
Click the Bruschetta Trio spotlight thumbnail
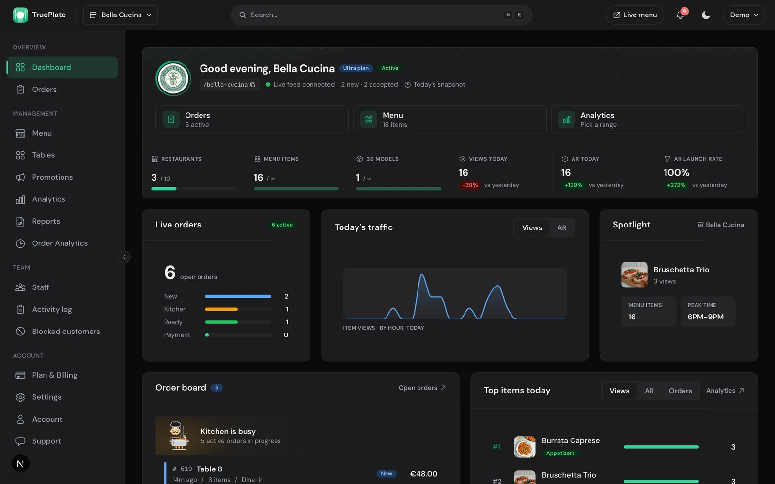[635, 275]
